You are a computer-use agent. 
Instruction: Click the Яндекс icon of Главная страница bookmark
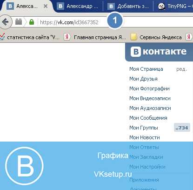67,37
